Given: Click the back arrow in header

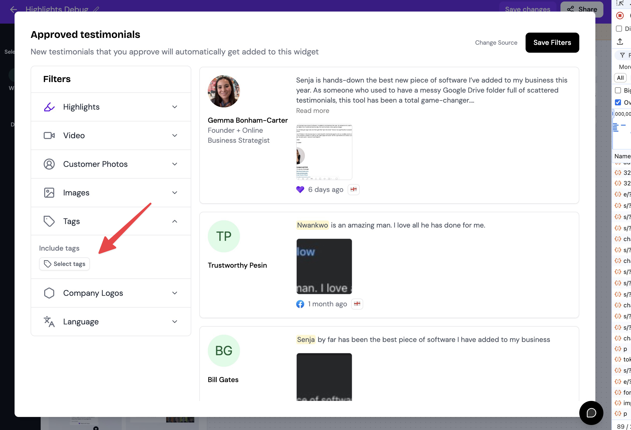Looking at the screenshot, I should tap(13, 10).
